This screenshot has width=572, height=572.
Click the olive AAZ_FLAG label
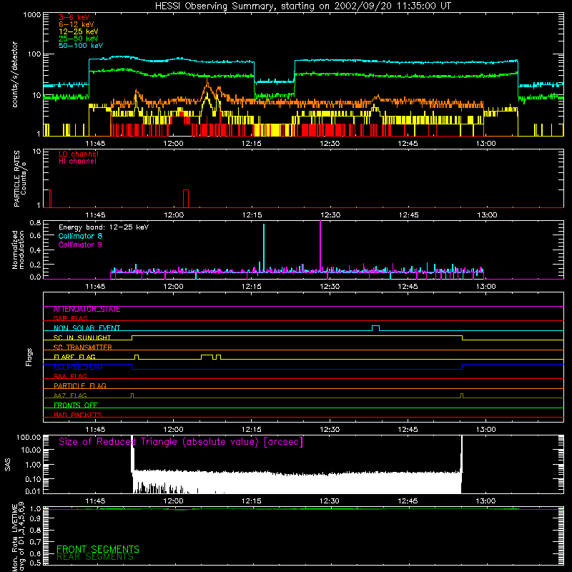click(70, 395)
